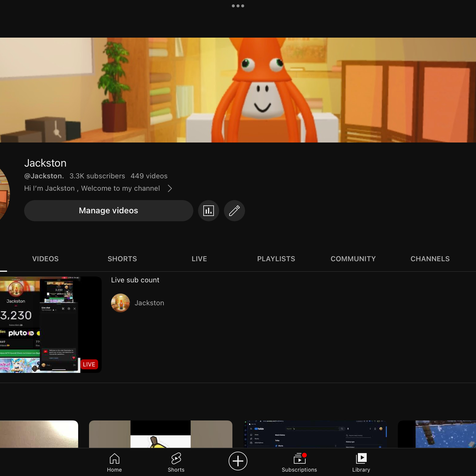Open channel analytics bar chart icon
This screenshot has width=476, height=476.
[x=209, y=211]
